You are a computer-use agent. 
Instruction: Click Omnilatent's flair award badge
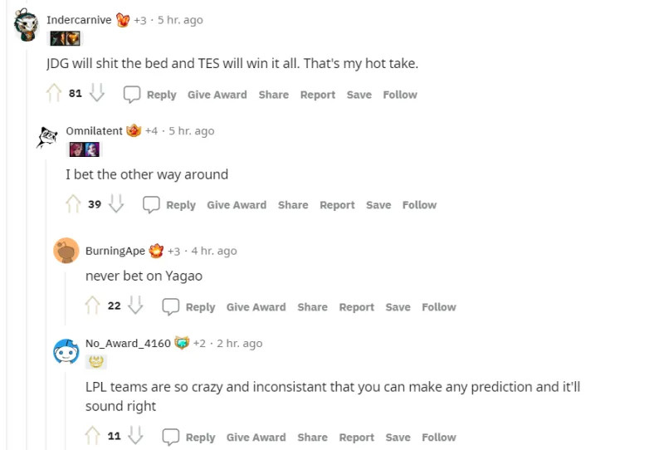click(134, 130)
